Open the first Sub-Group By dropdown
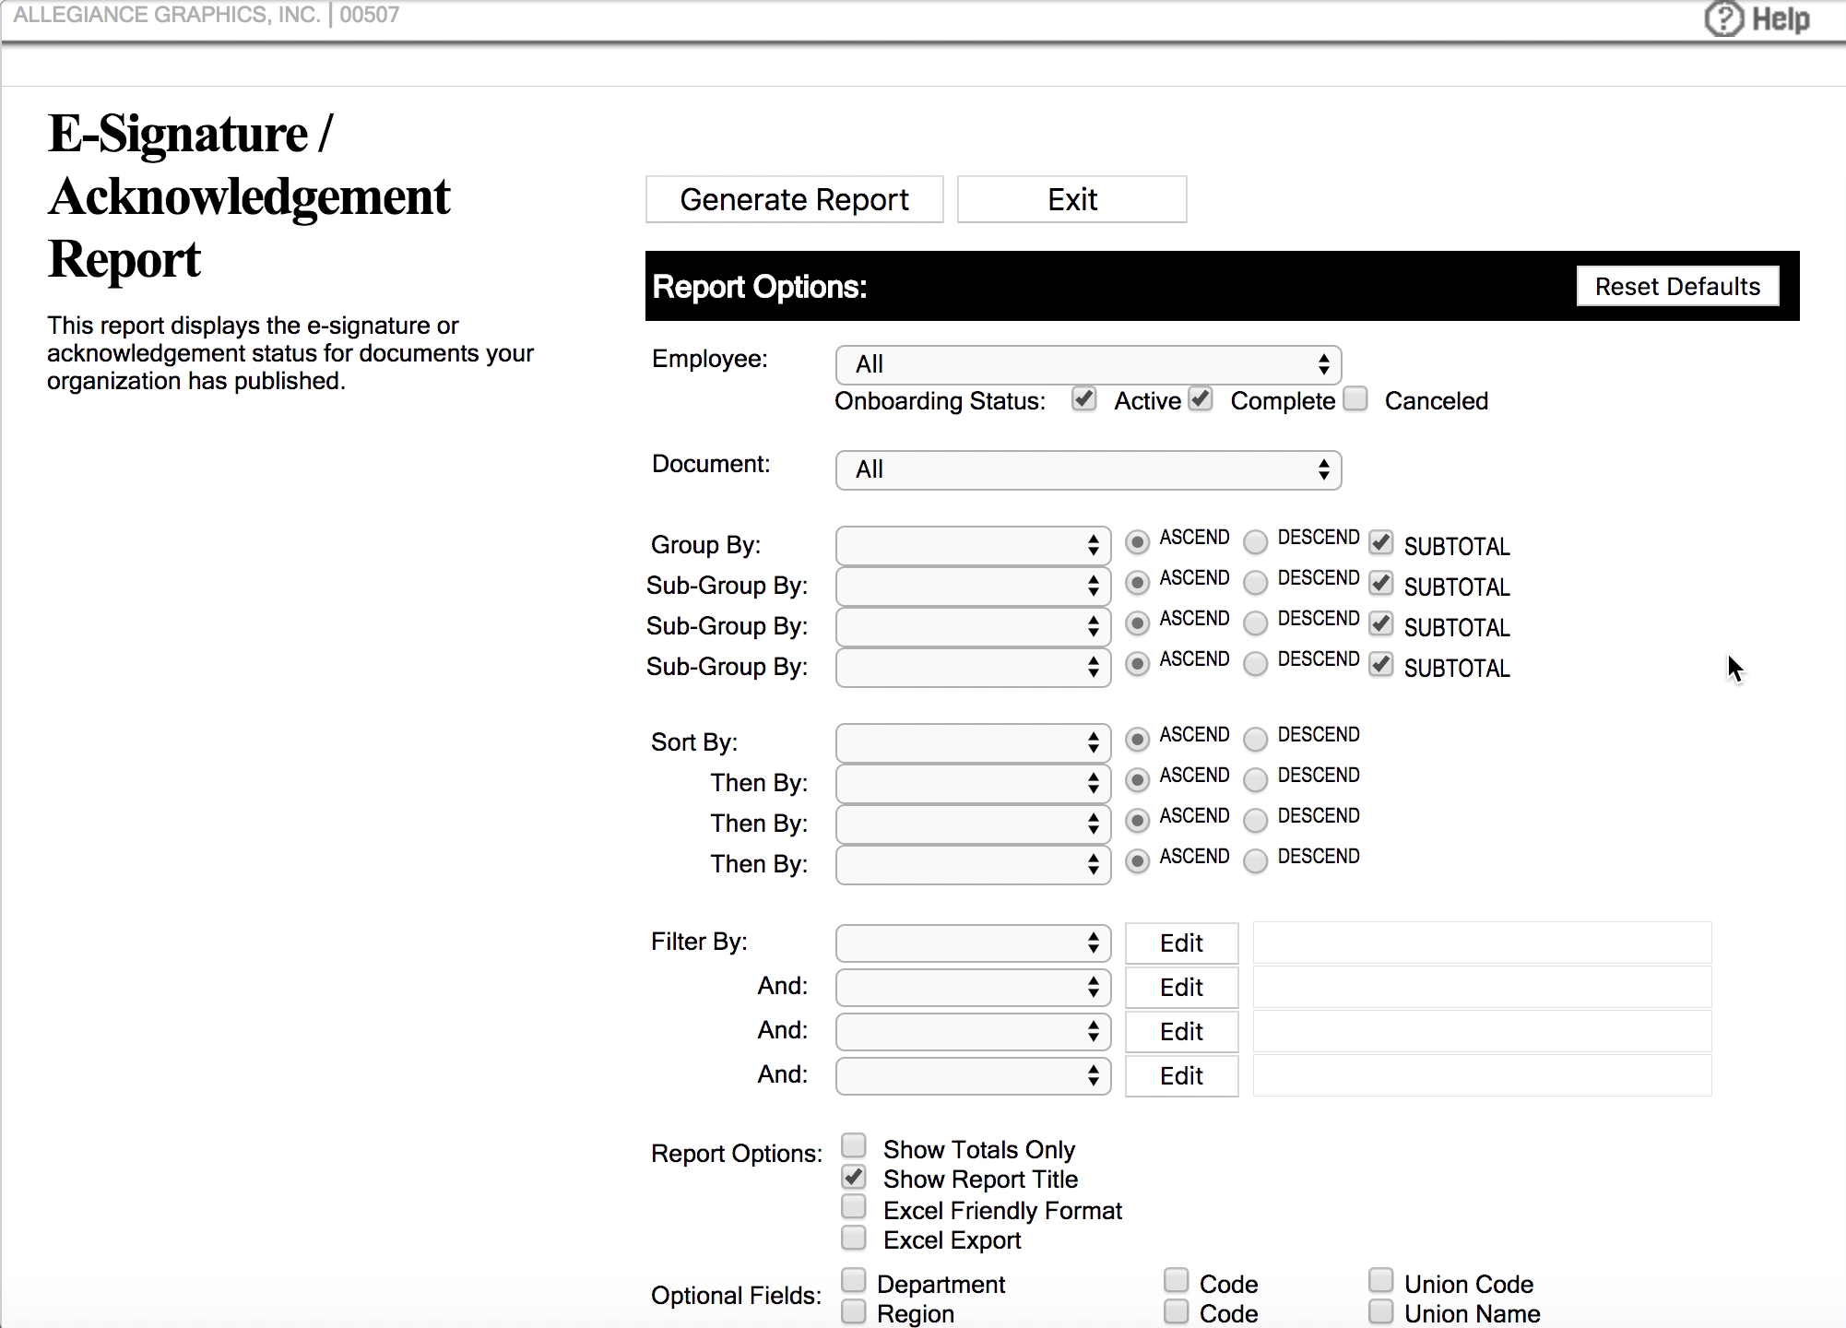 point(972,586)
